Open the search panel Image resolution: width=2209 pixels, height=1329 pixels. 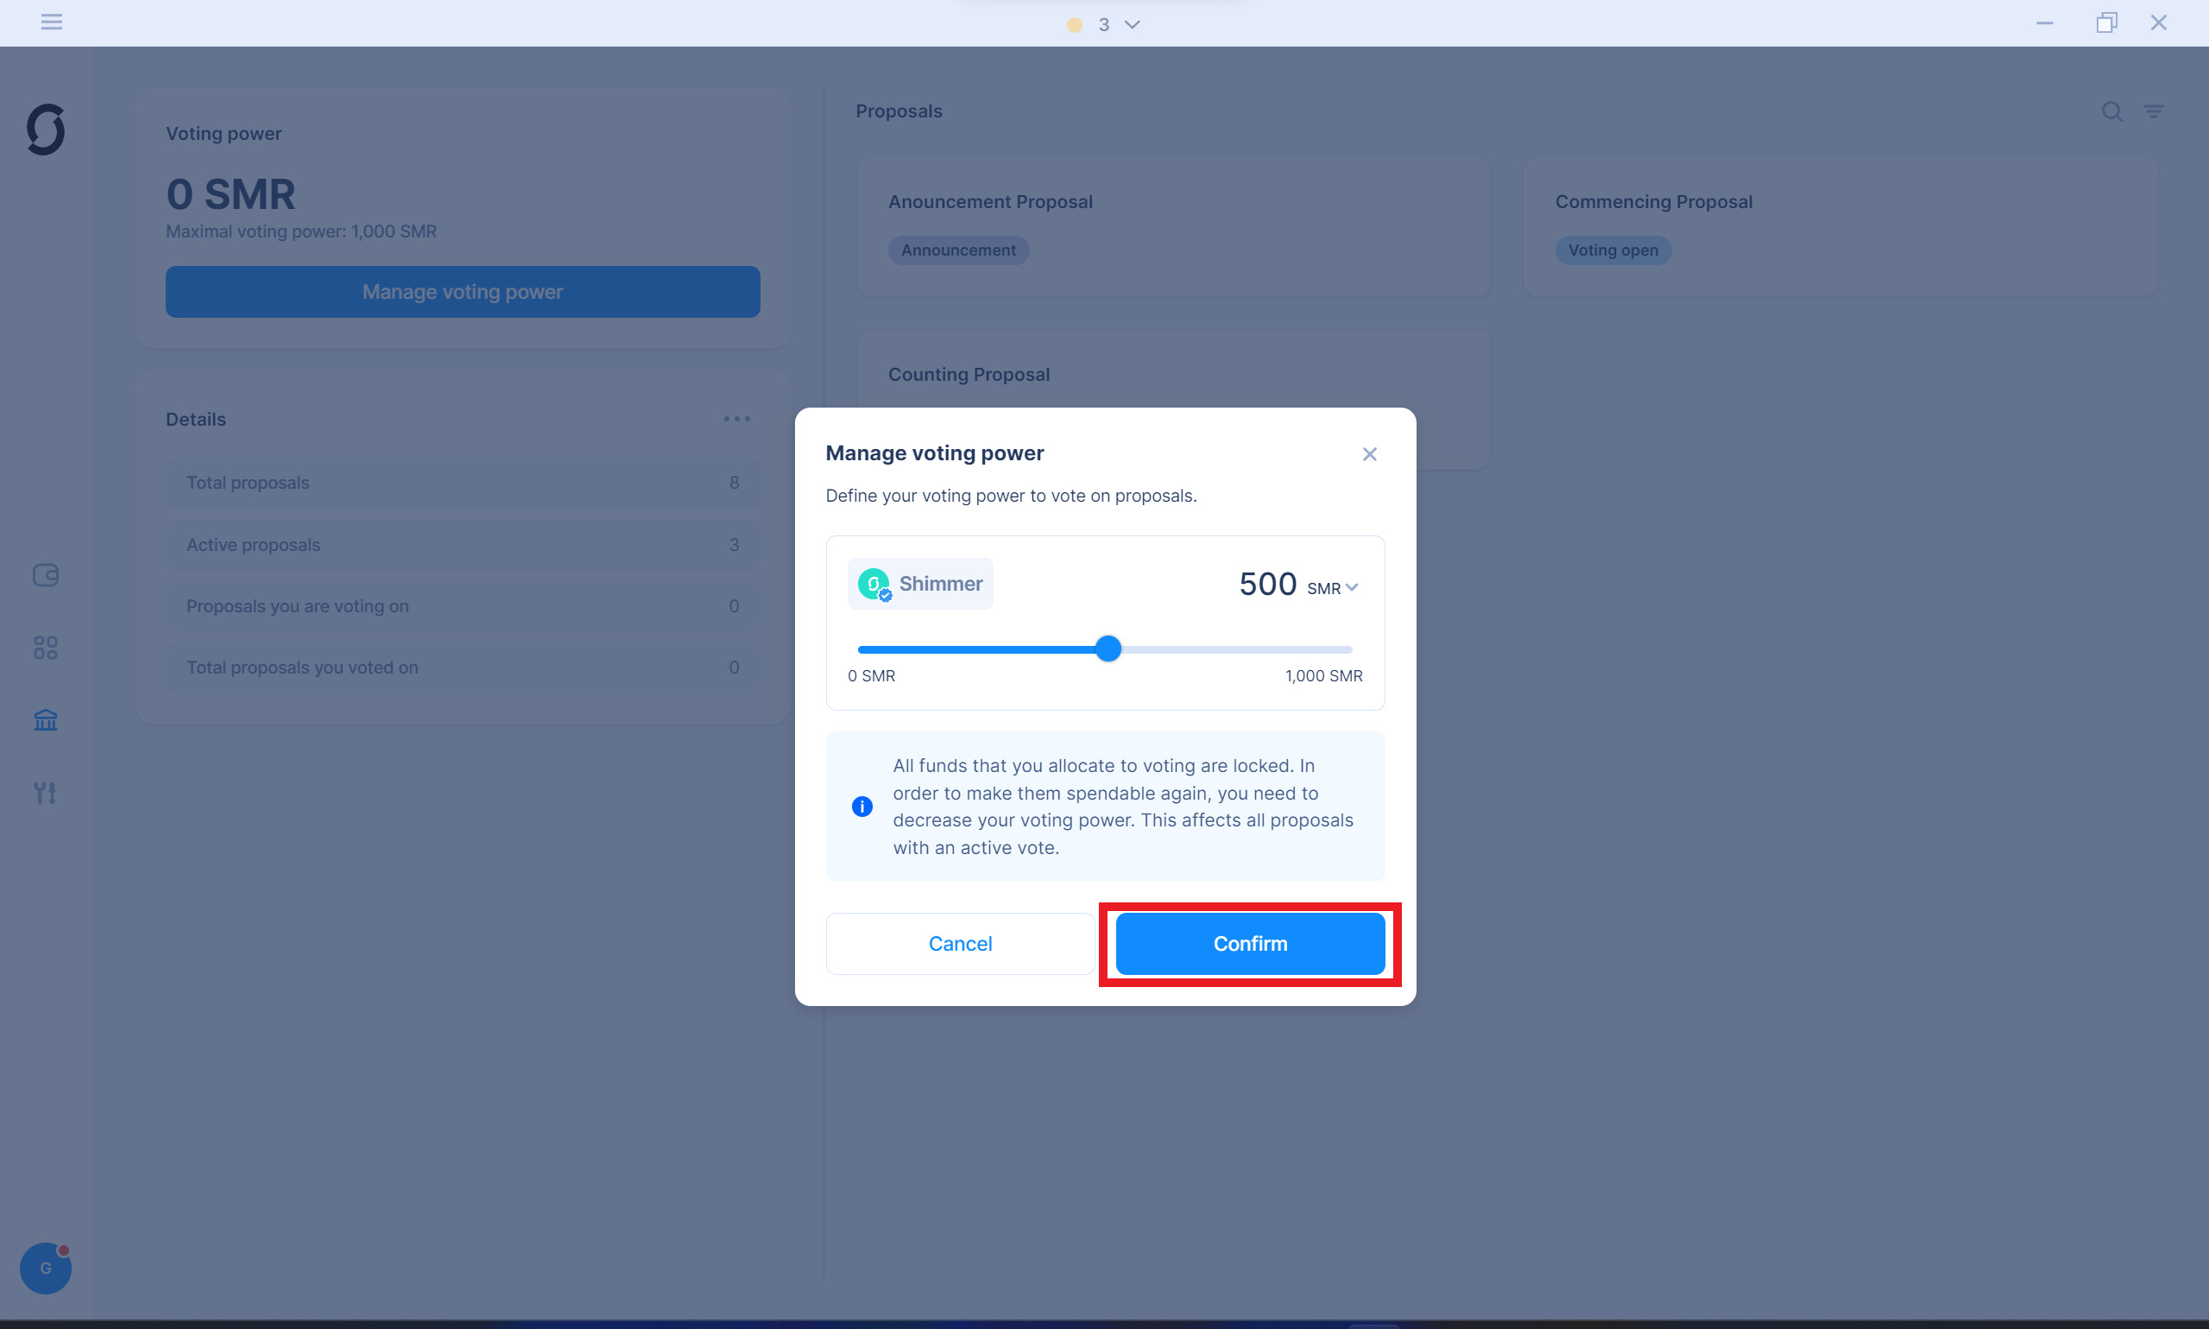pos(2111,112)
